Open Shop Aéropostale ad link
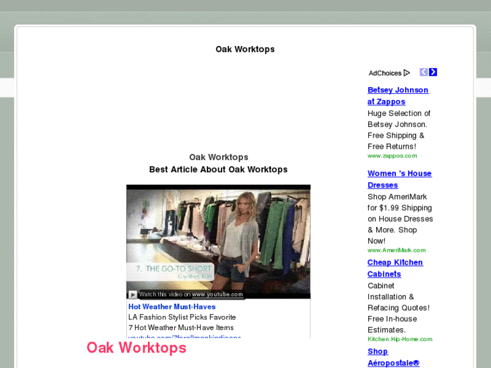This screenshot has width=491, height=368. click(393, 357)
